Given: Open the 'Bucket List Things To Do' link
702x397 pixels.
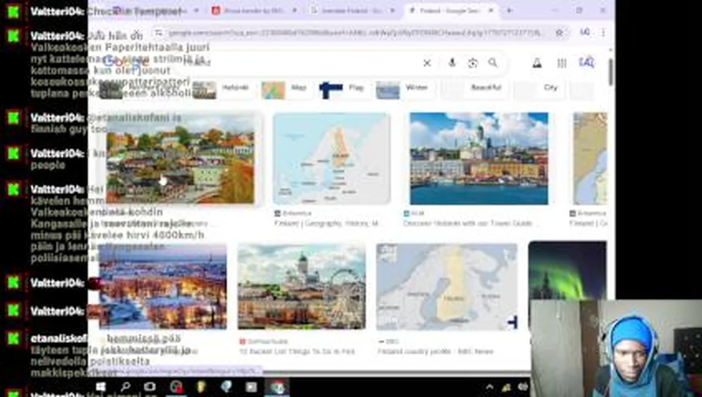Looking at the screenshot, I should tap(297, 351).
